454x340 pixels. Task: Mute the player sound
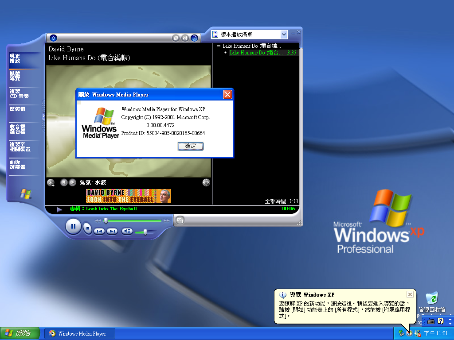(127, 231)
